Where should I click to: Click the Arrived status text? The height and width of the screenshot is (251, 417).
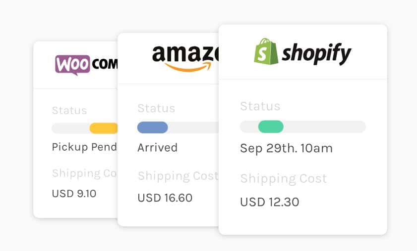point(157,148)
